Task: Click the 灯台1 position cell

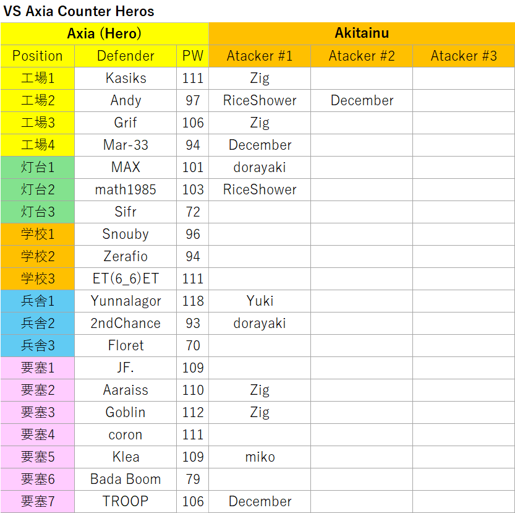Action: click(38, 167)
